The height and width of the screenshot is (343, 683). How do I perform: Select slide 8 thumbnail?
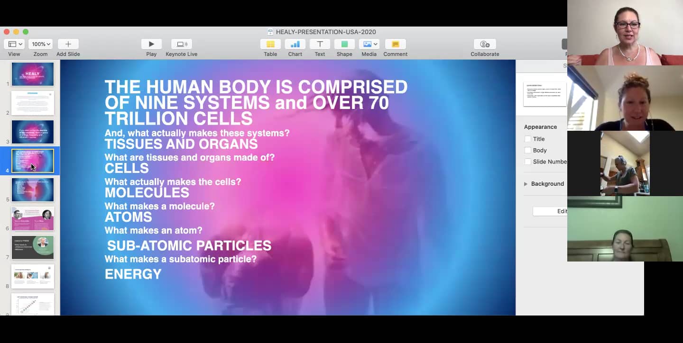click(x=33, y=277)
